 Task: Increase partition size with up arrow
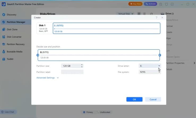[82, 65]
